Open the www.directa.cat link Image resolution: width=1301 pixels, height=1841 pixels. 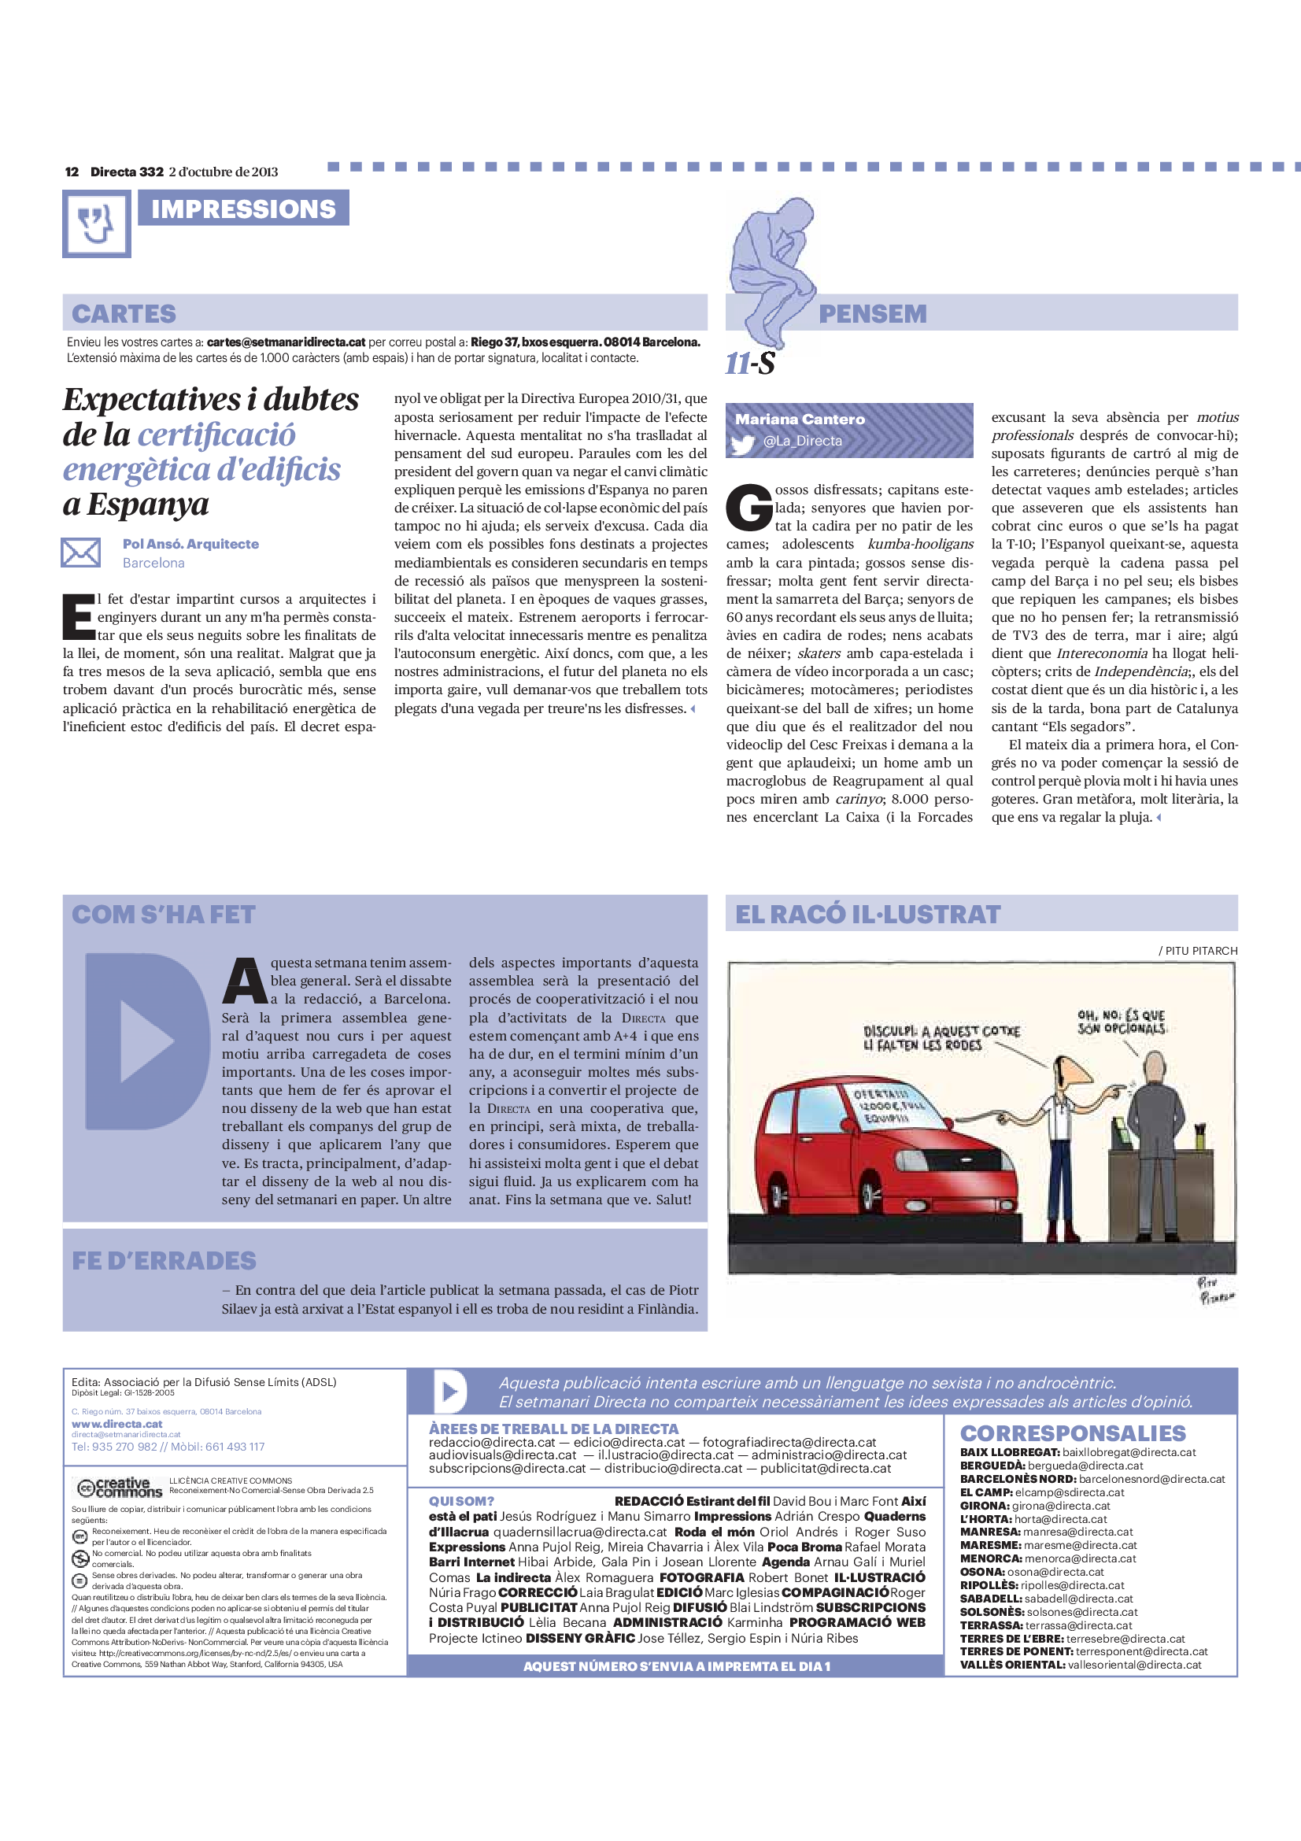[x=117, y=1424]
